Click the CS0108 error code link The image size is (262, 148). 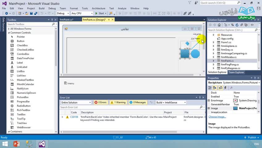(74, 117)
